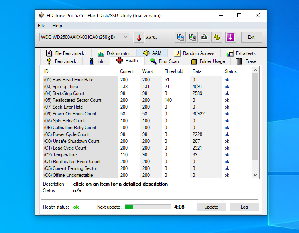Screen dimensions: 299x233
Task: Click the green Health status ok text
Action: 76,207
